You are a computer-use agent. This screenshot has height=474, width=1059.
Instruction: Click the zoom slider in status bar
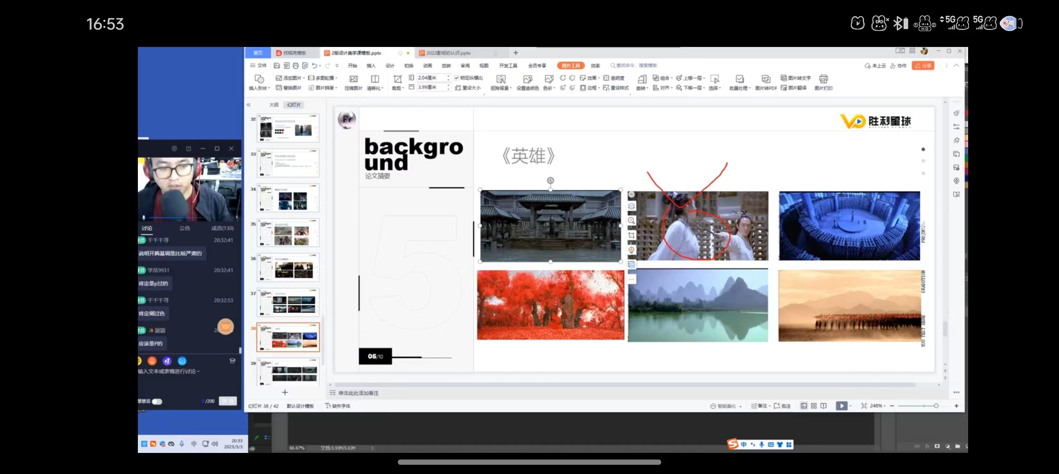click(x=936, y=406)
